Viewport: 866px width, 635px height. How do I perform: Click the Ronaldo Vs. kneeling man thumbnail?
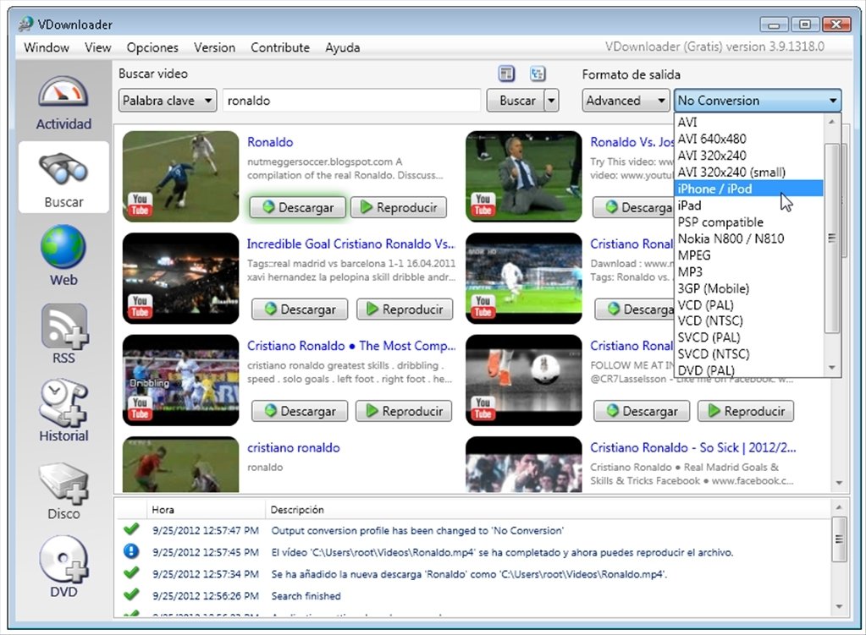[523, 177]
